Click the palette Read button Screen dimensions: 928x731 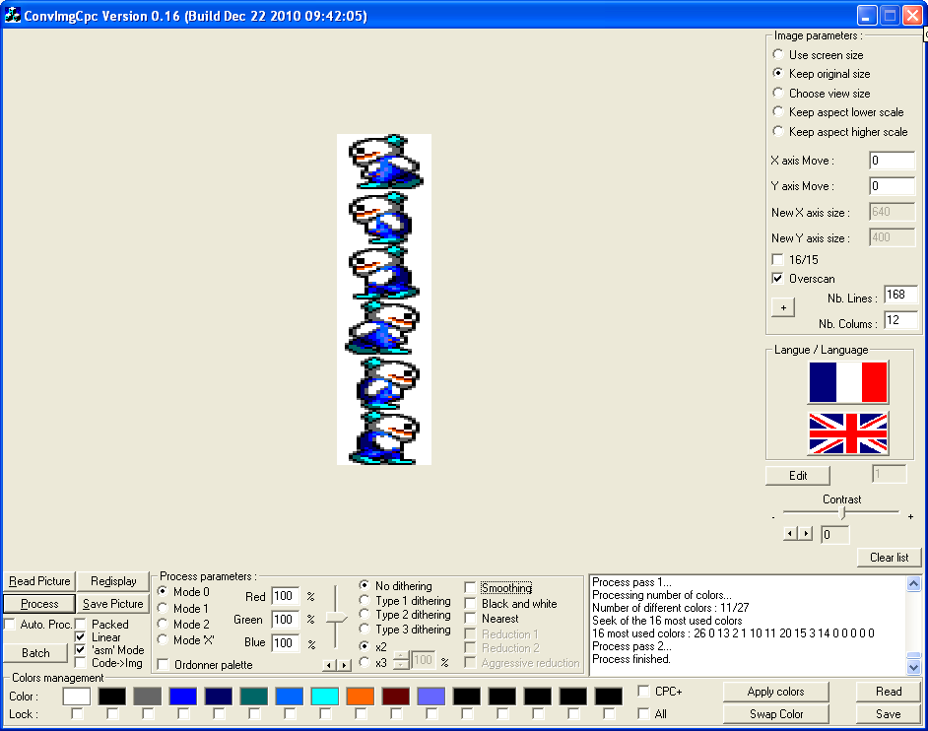889,692
